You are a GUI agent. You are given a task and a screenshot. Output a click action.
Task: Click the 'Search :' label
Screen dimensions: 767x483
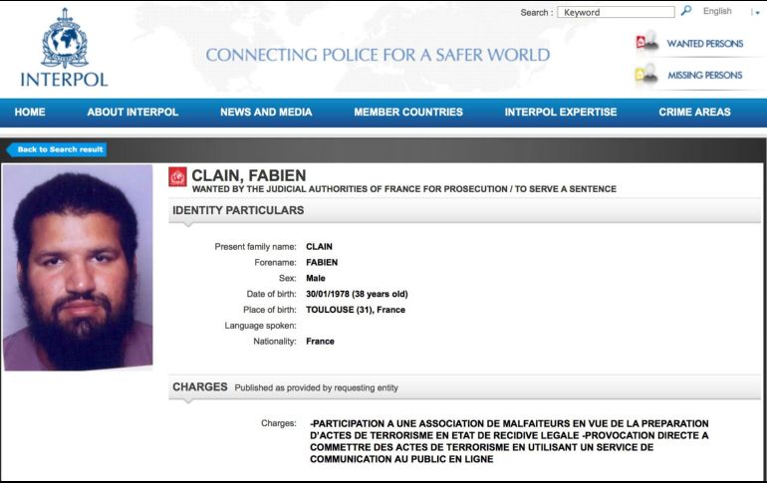(x=537, y=13)
